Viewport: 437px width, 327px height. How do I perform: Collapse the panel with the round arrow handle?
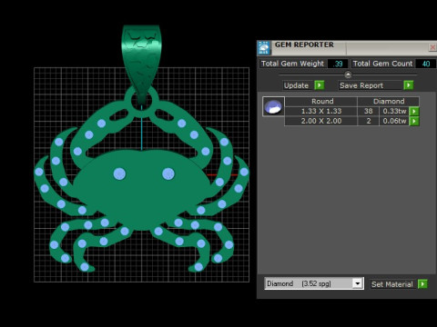348,74
